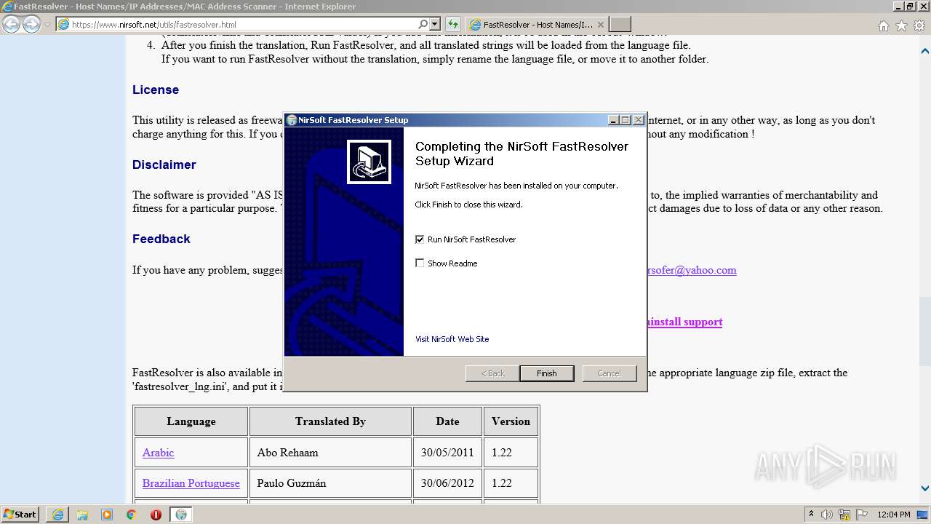The height and width of the screenshot is (524, 931).
Task: Click the Paulo Guzmán table cell
Action: point(330,483)
